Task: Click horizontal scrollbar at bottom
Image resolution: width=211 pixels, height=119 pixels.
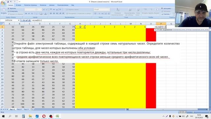Action: pyautogui.click(x=163, y=109)
